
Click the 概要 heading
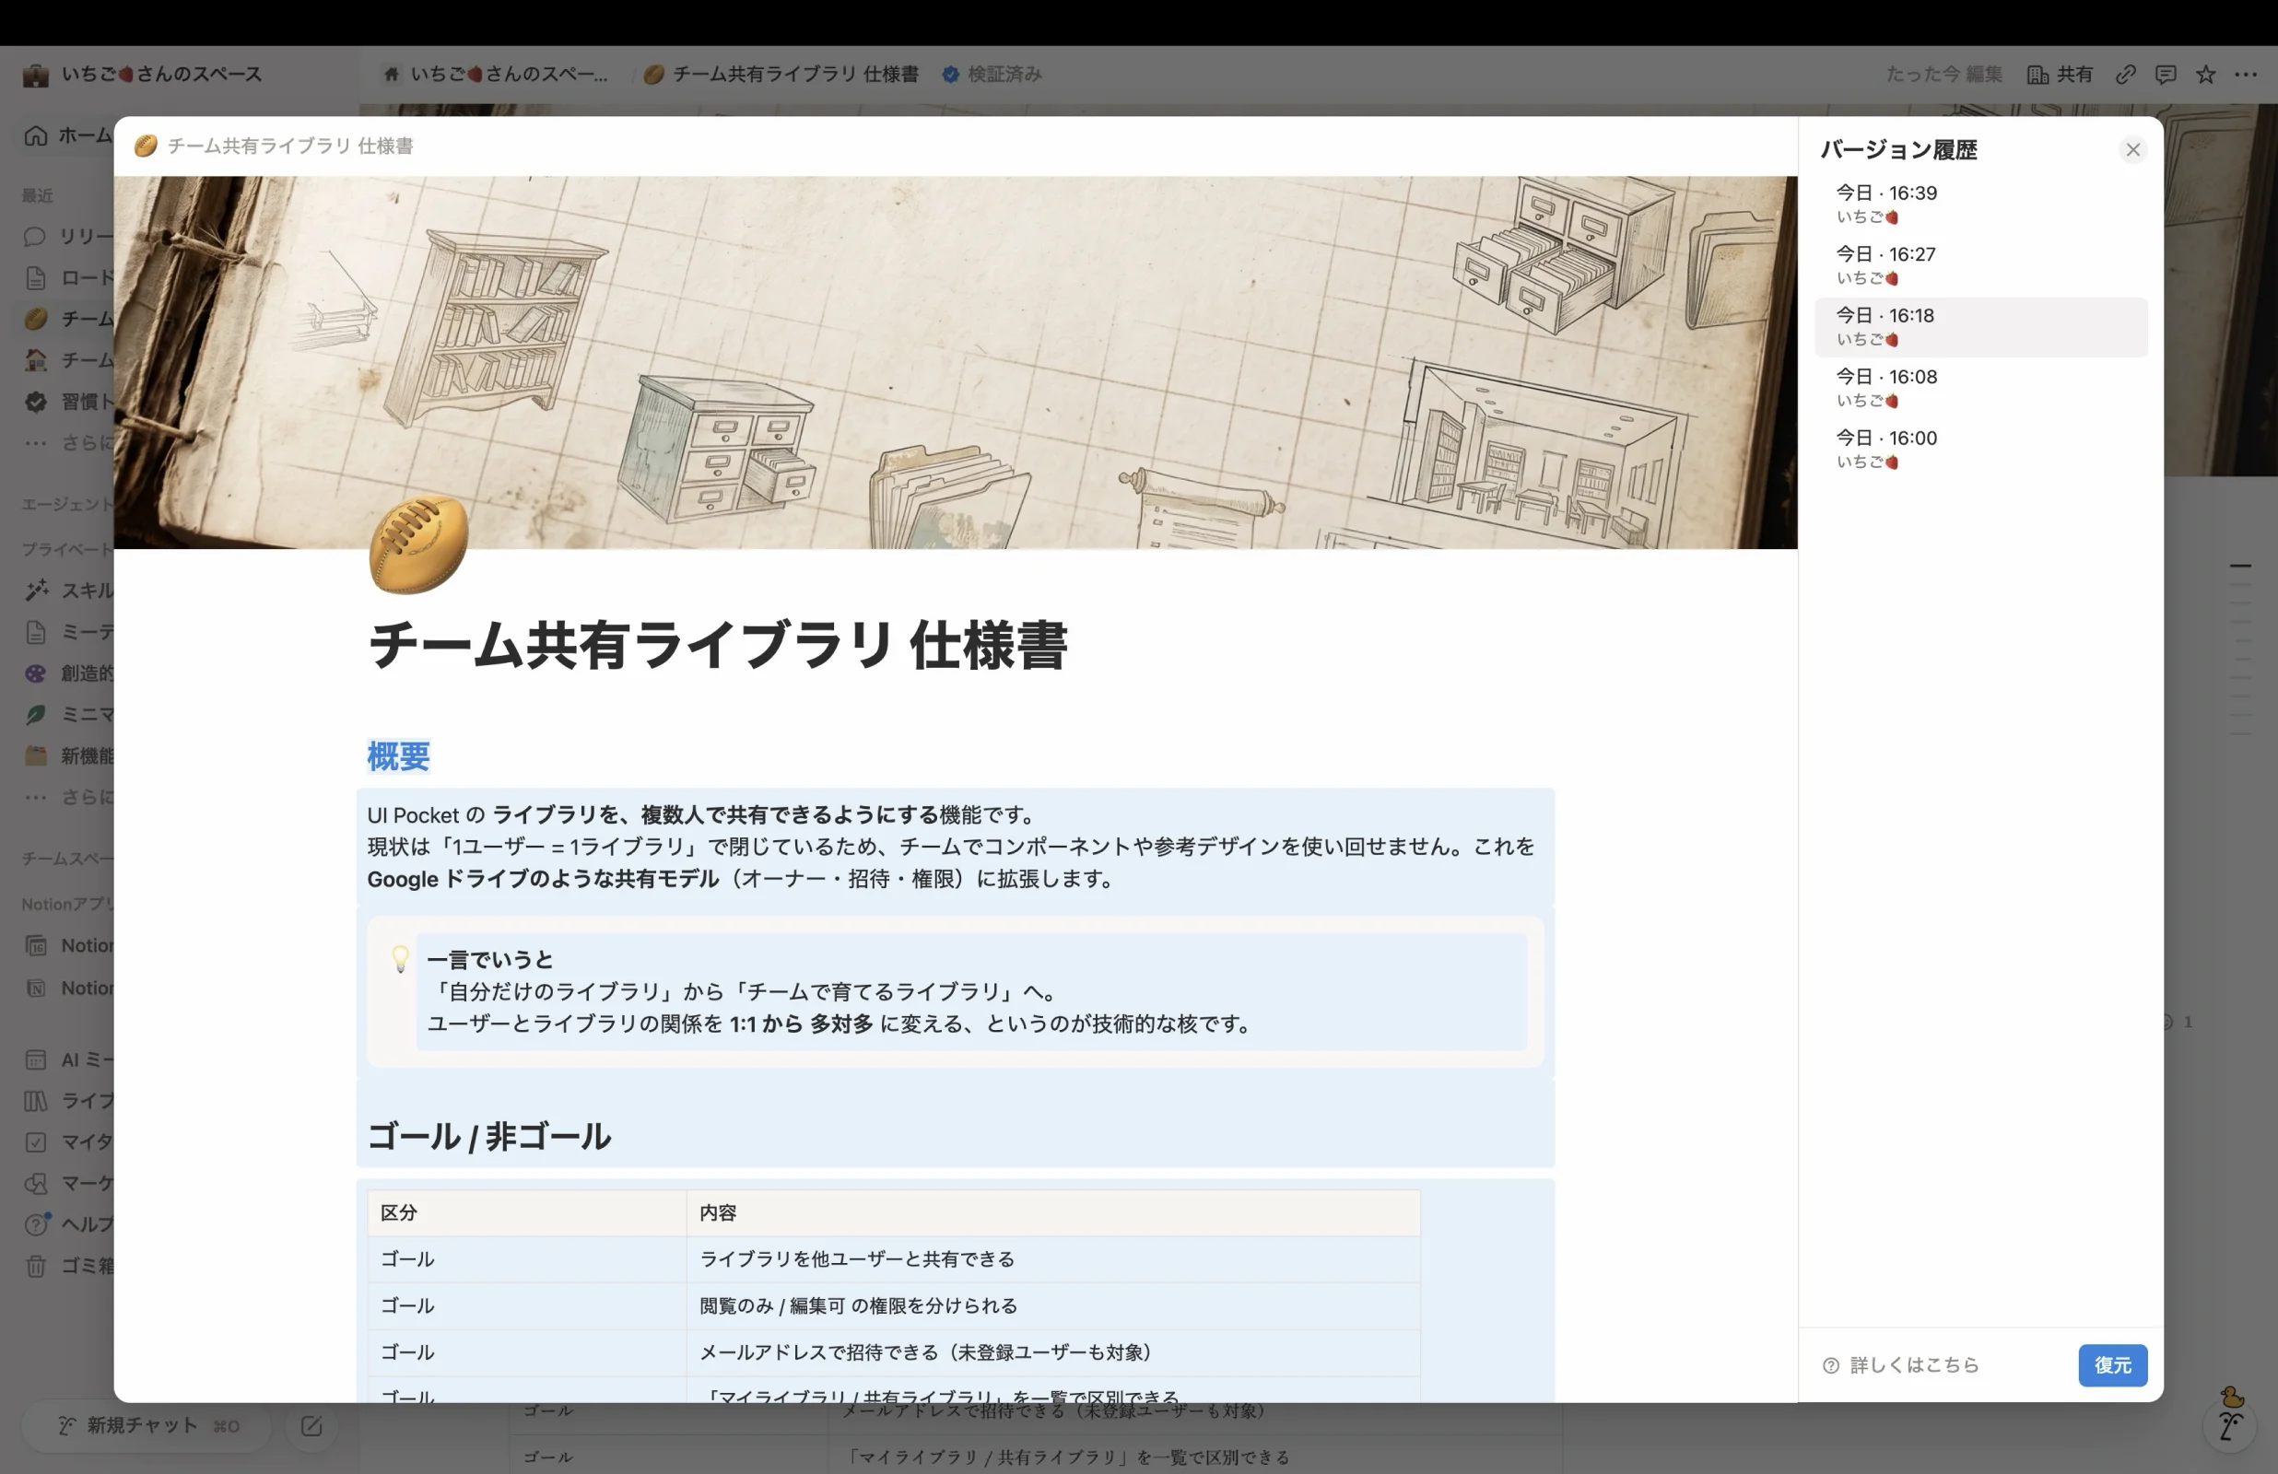(398, 756)
